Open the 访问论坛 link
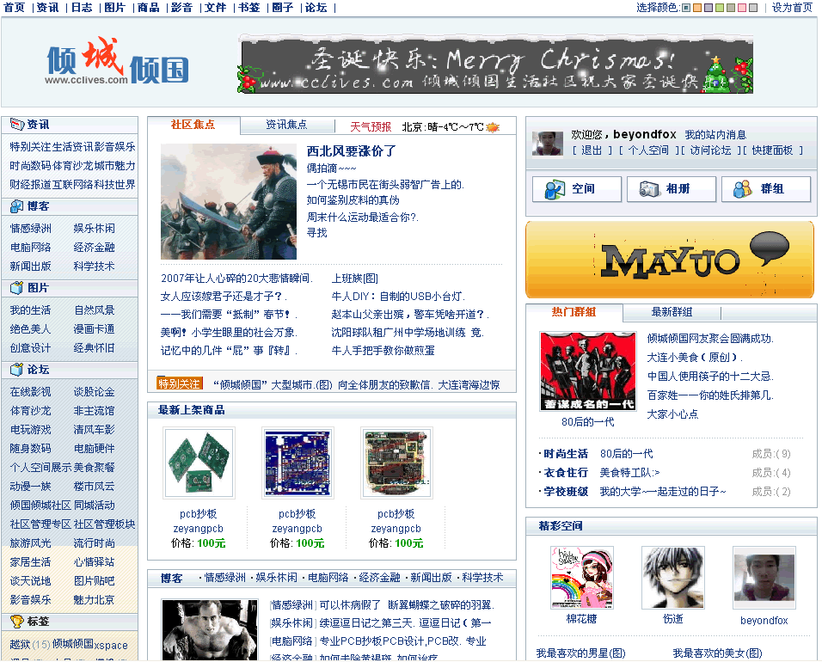 coord(710,150)
